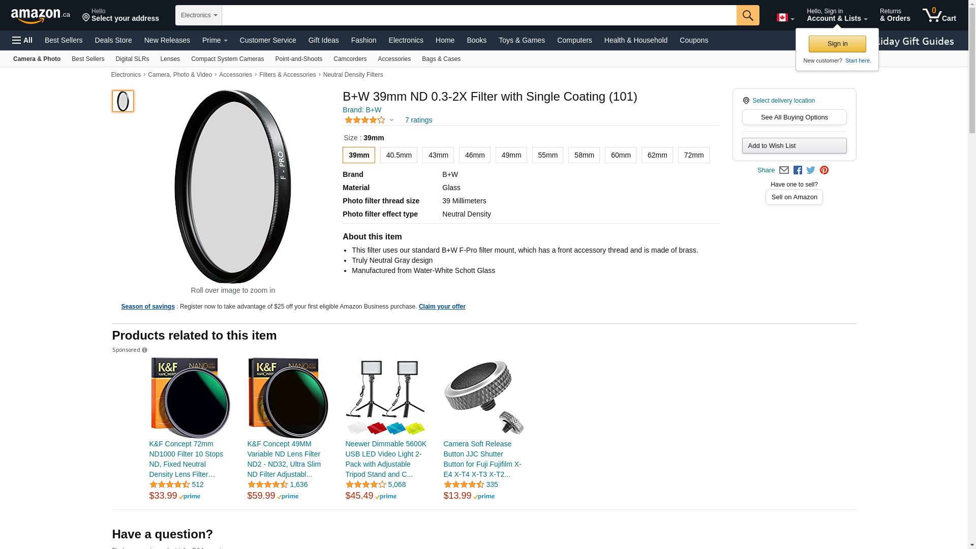Select the filter product thumbnail image
Image resolution: width=976 pixels, height=549 pixels.
click(123, 101)
